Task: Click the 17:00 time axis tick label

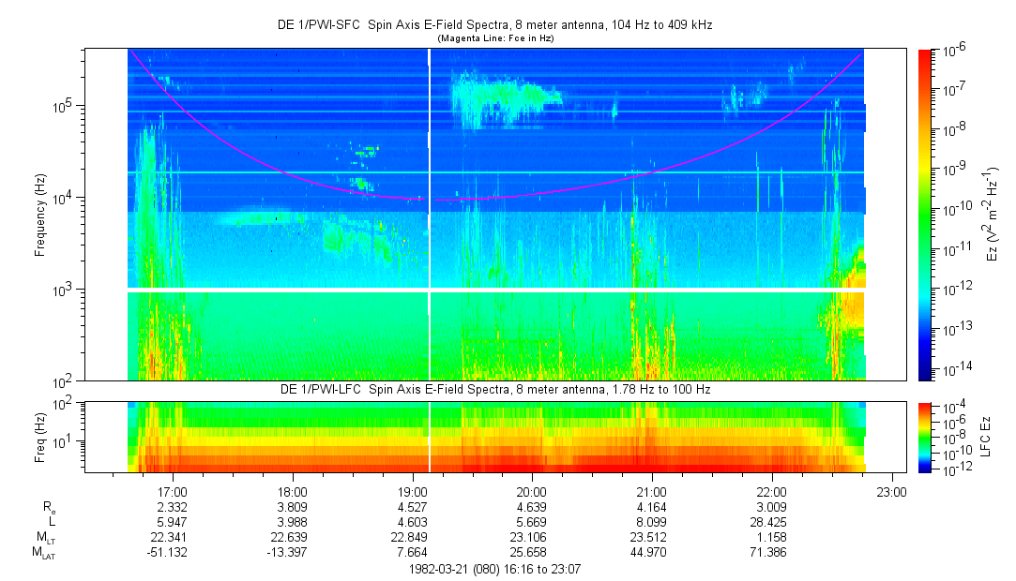Action: click(173, 491)
